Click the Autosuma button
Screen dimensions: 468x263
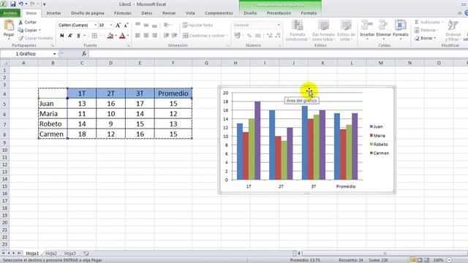click(428, 22)
